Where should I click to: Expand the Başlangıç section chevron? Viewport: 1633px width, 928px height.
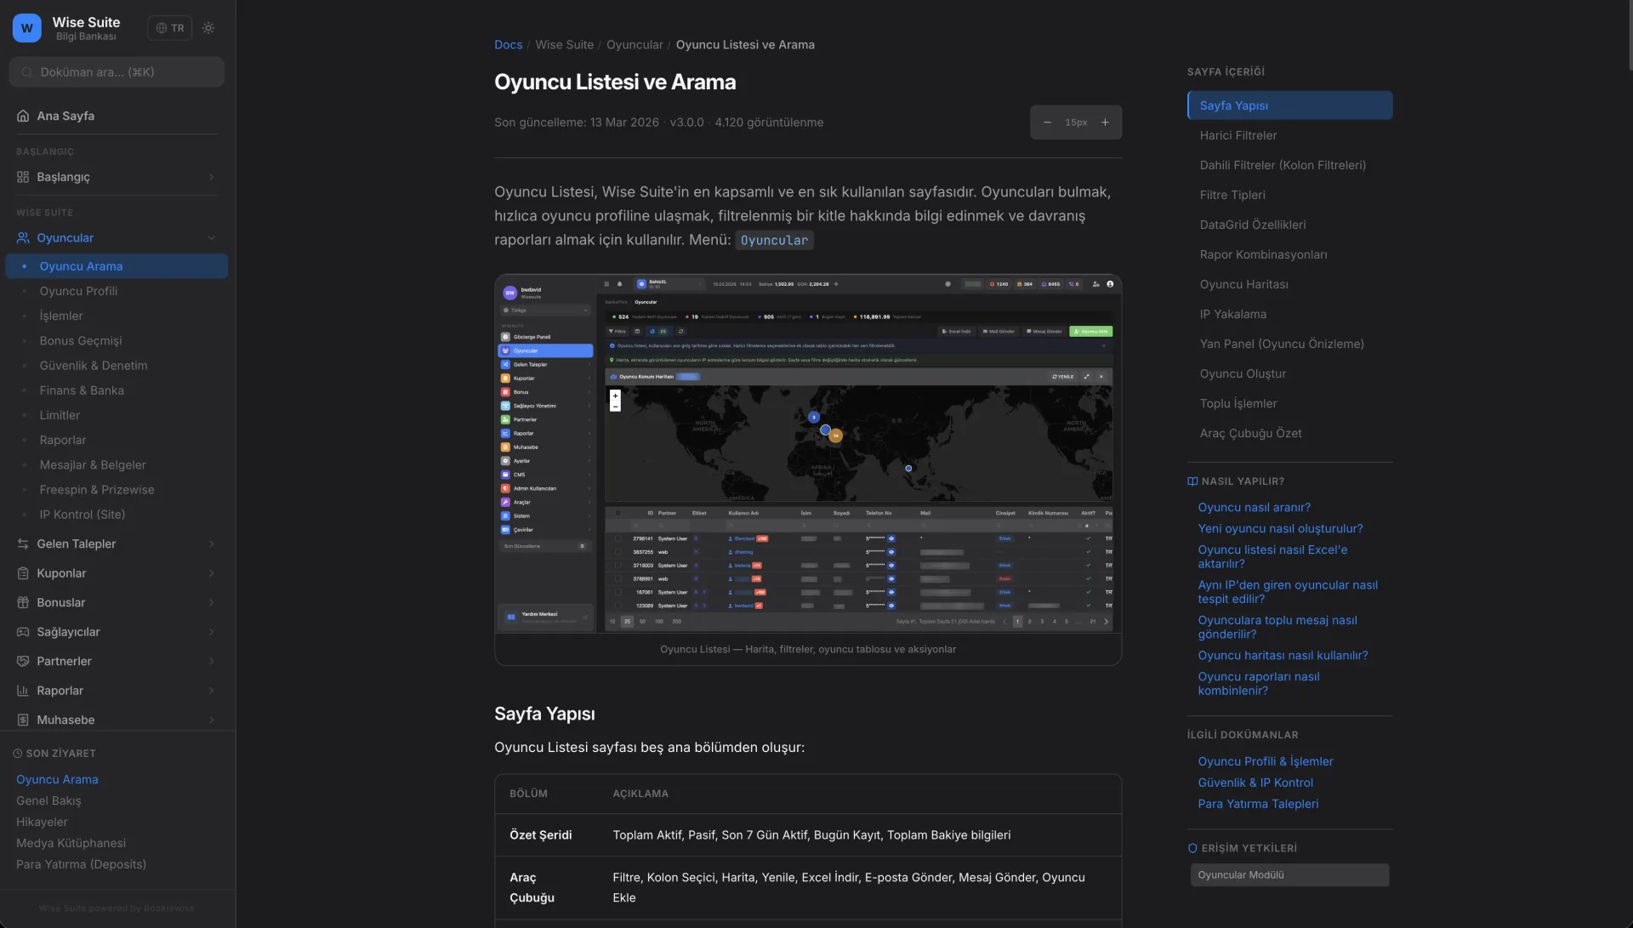pyautogui.click(x=211, y=177)
